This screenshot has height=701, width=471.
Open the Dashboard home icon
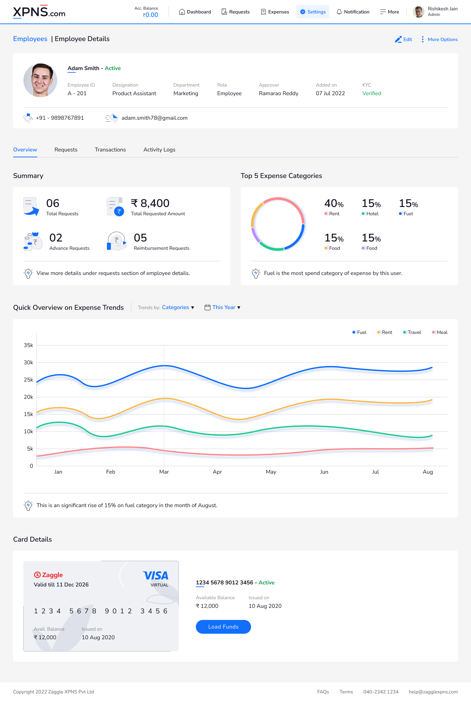pos(182,12)
